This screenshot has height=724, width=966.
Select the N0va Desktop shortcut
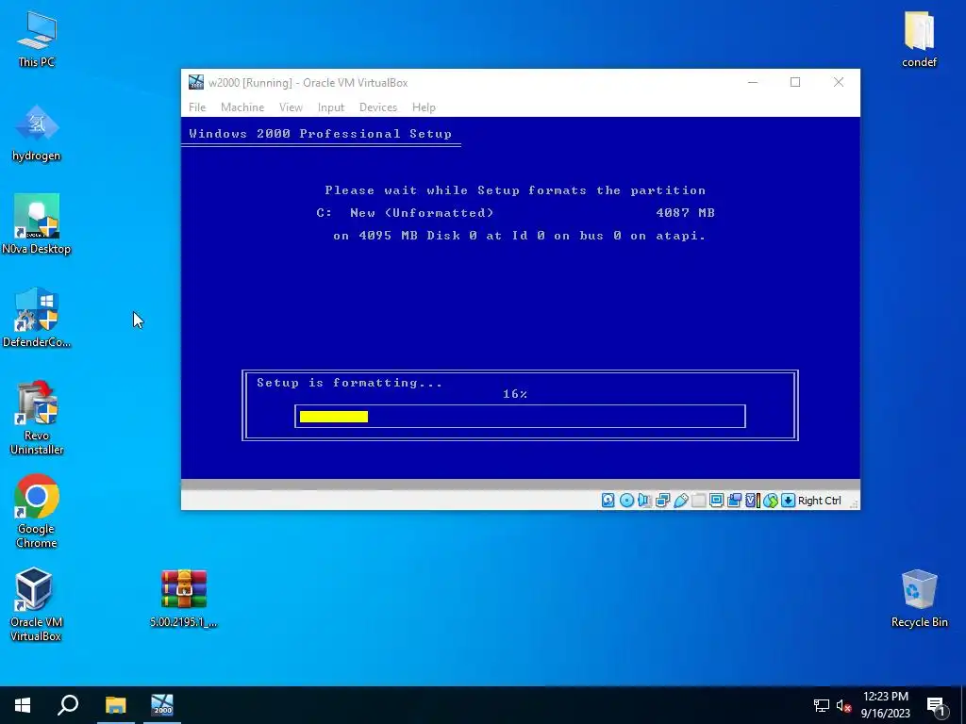37,224
